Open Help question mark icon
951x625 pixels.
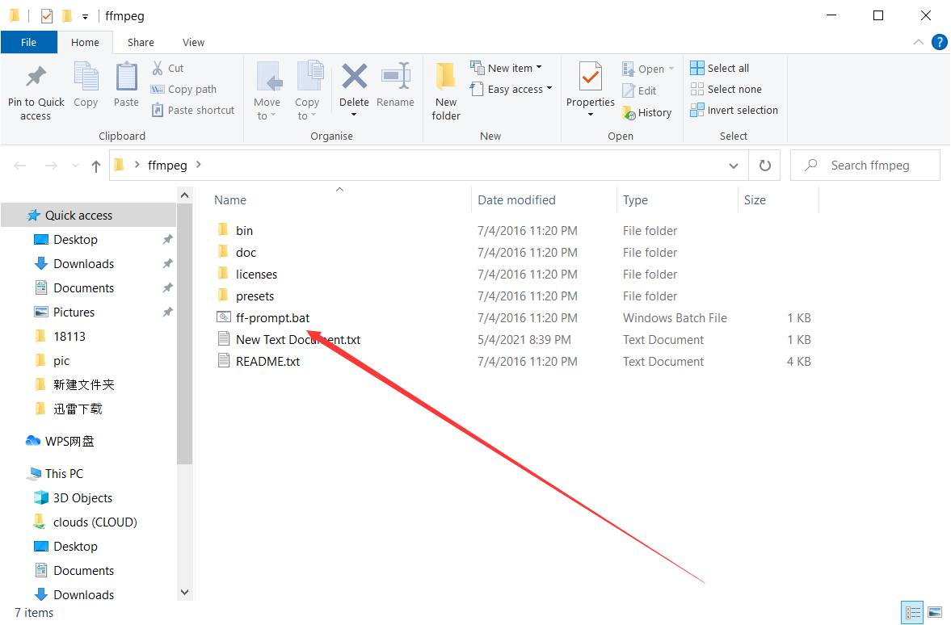click(x=940, y=43)
